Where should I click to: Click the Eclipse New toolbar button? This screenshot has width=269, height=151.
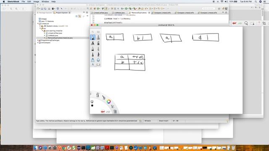(38, 8)
